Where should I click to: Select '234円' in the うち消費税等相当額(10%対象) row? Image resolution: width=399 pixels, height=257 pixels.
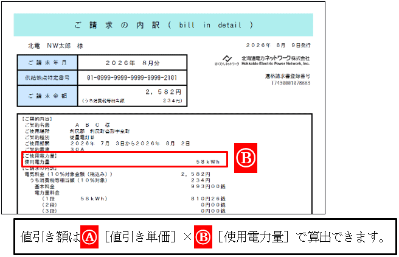pyautogui.click(x=201, y=180)
